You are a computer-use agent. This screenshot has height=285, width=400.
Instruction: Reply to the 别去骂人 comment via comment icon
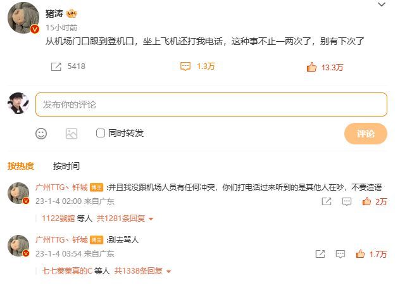(341, 254)
